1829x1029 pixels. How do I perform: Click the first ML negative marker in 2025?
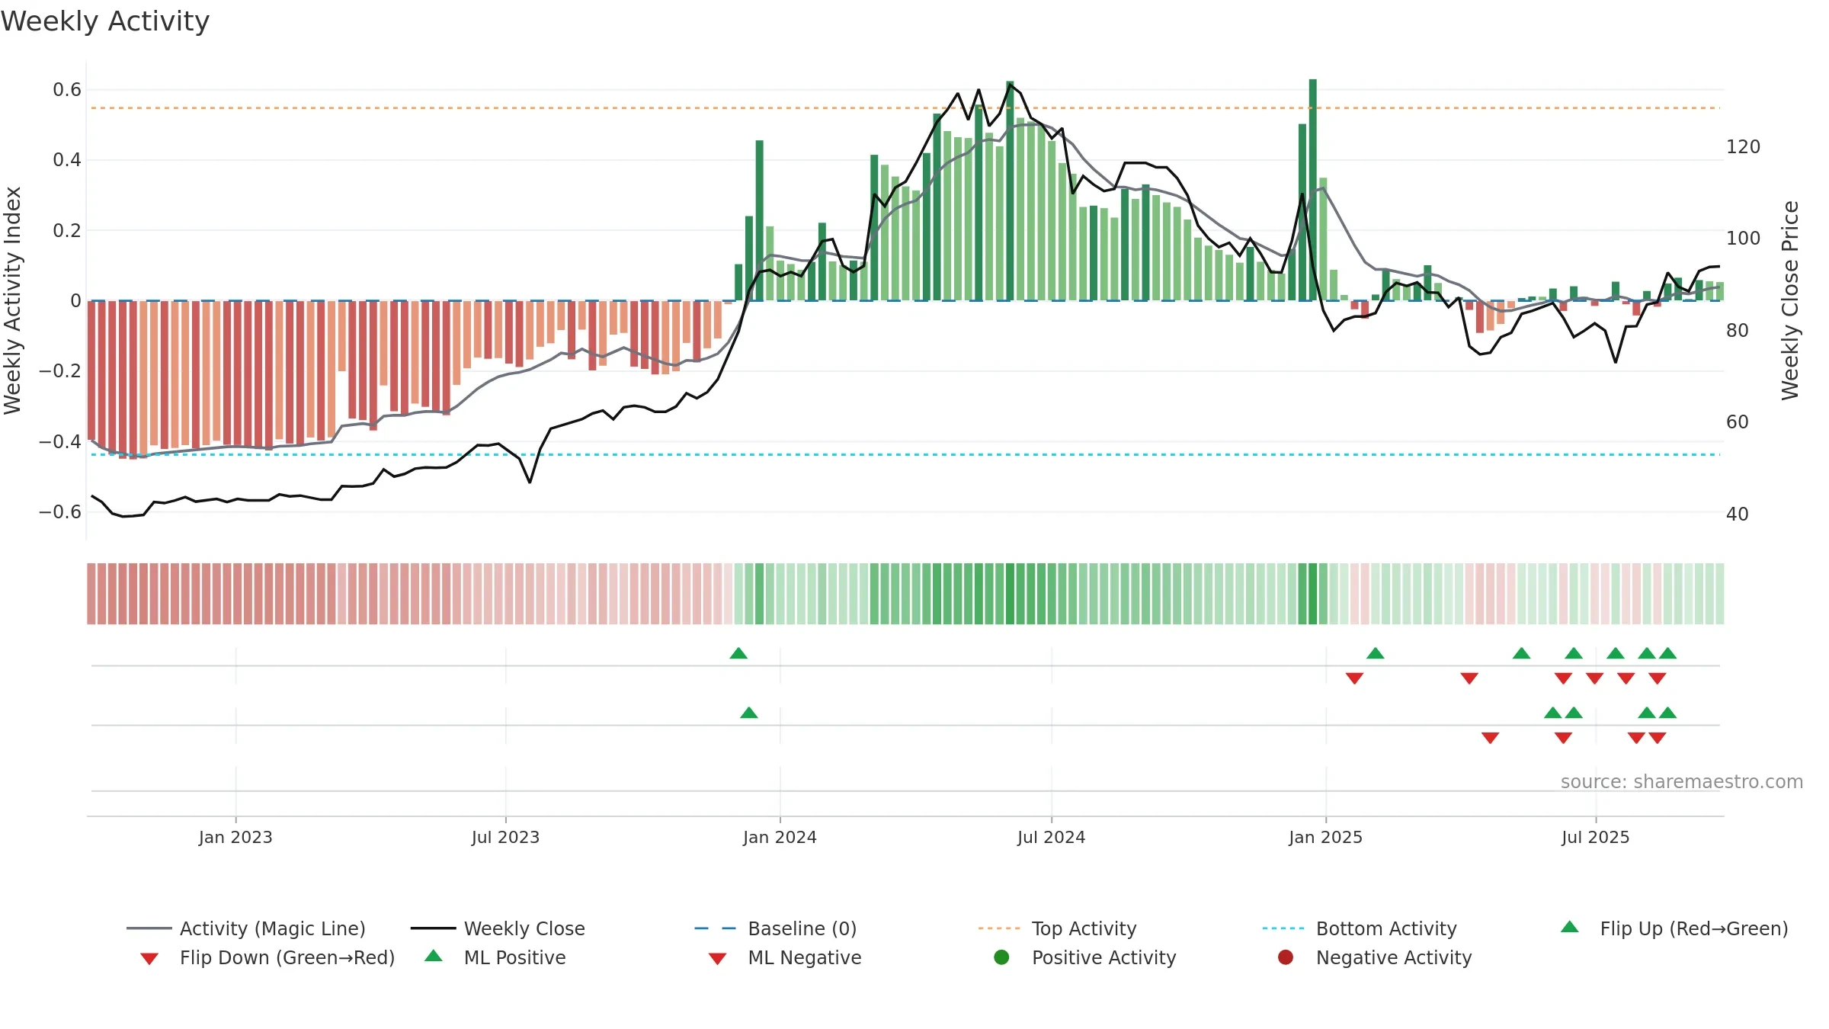[x=1491, y=738]
